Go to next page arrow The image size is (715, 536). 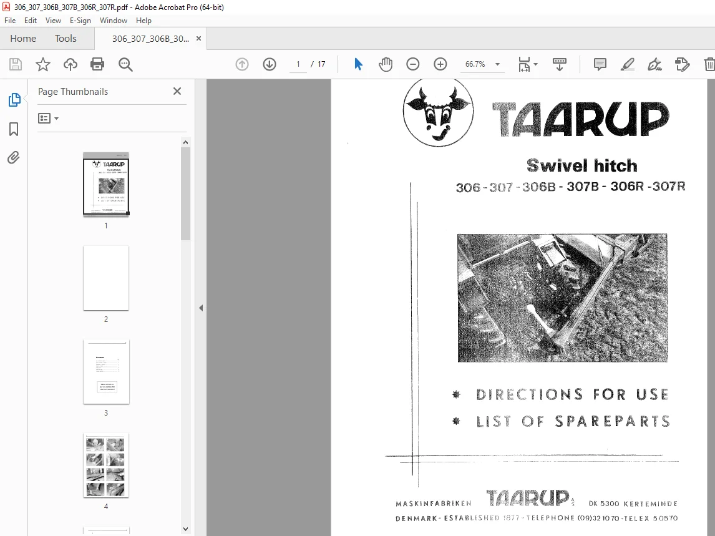[270, 64]
